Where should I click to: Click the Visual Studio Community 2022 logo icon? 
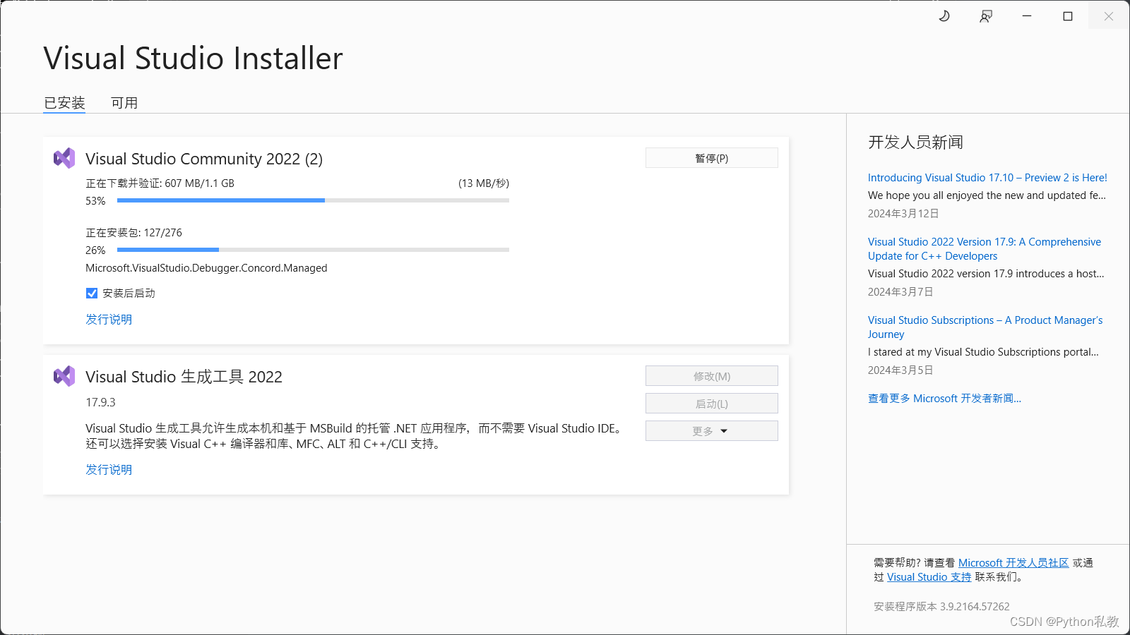coord(64,158)
